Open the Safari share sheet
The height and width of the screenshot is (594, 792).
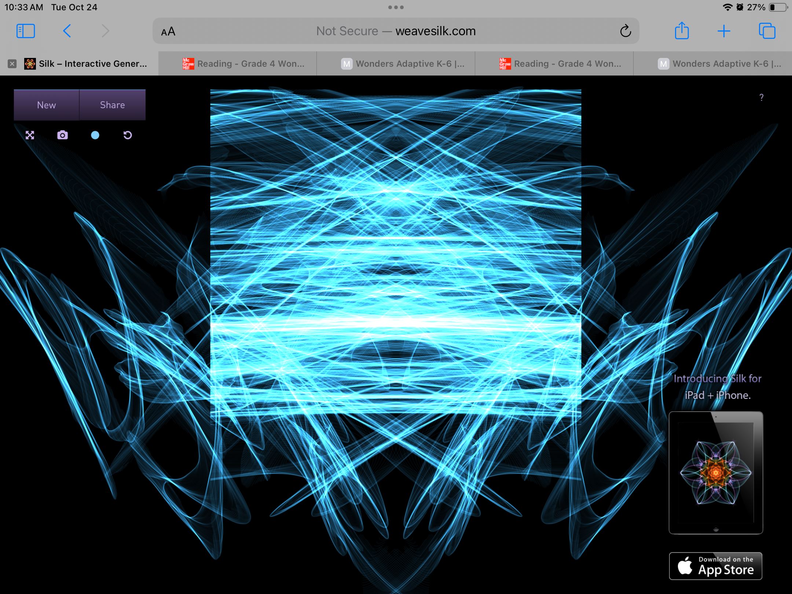click(682, 31)
